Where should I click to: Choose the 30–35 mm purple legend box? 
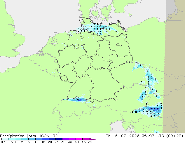click(65, 139)
